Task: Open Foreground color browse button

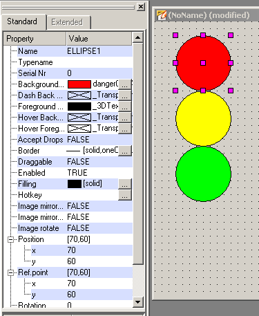Action: [125, 106]
